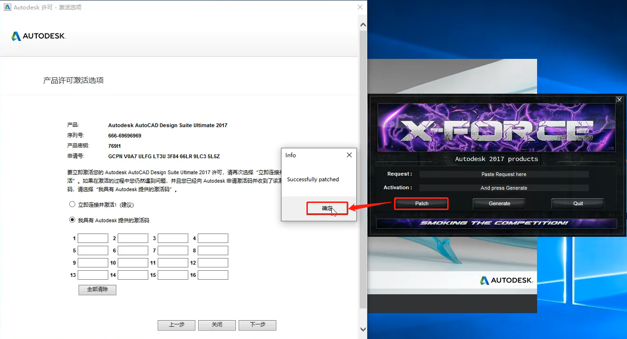627x339 pixels.
Task: Click the Autodesk title bar app icon
Action: (7, 8)
